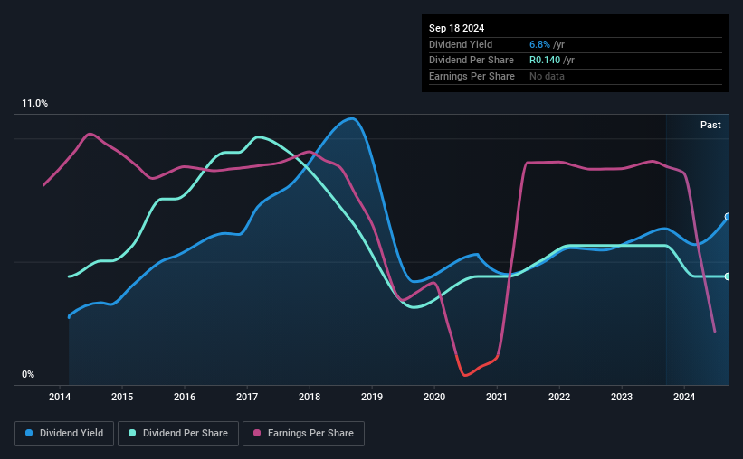Click the 2014 x-axis label

(x=60, y=397)
